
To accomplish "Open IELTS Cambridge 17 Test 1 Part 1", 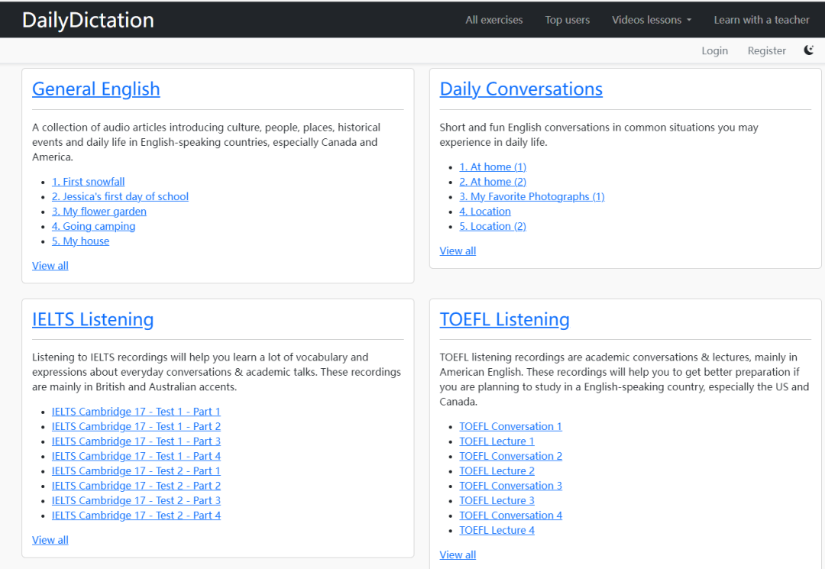I will point(136,411).
